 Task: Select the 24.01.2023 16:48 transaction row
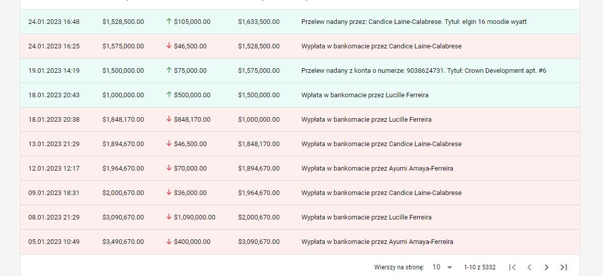coord(300,21)
